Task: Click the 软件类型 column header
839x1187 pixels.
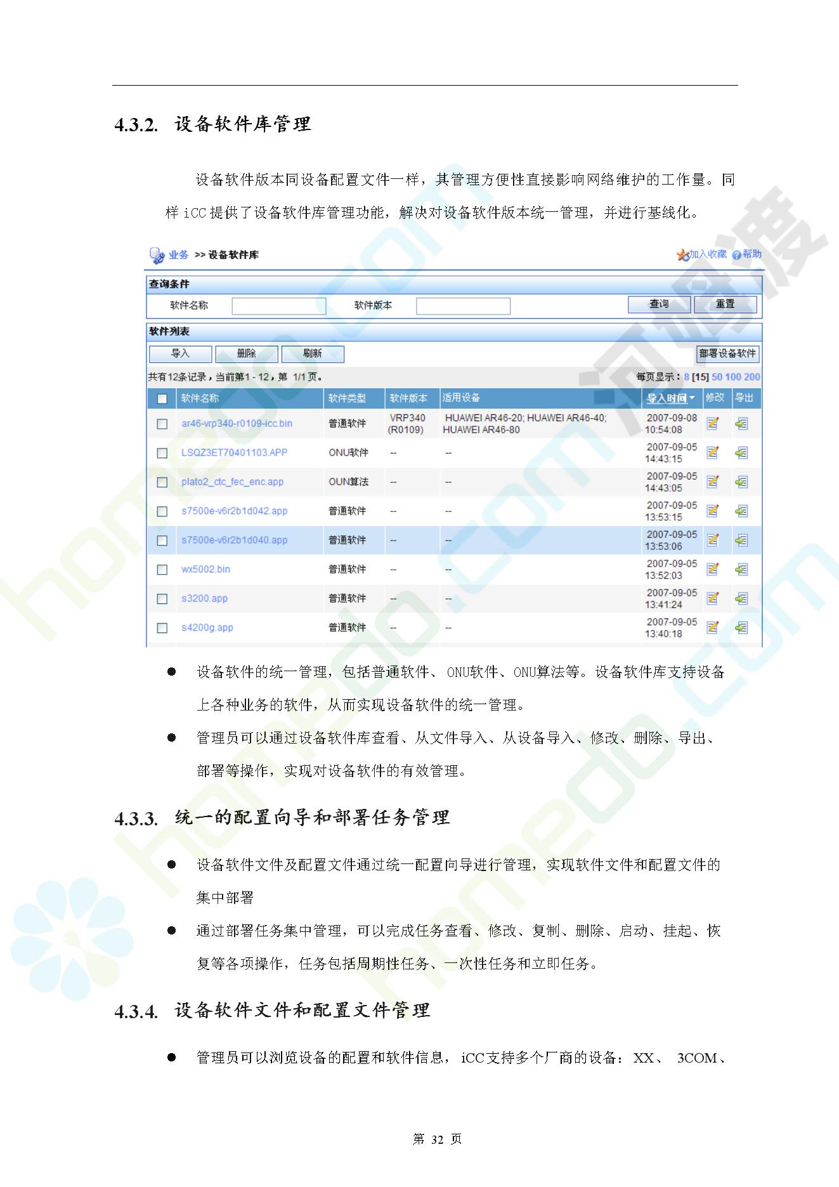Action: click(x=347, y=398)
